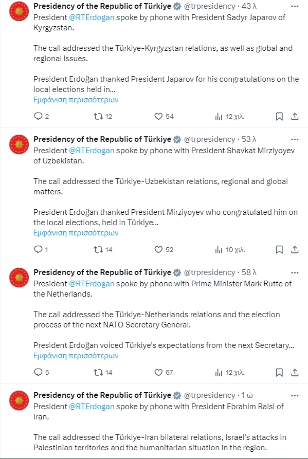
Task: Retweet the Sadyr Japarov phone call tweet
Action: click(98, 116)
